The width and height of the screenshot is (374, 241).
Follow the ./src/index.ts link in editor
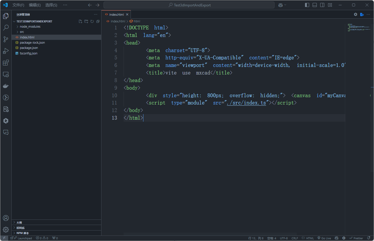pyautogui.click(x=246, y=103)
